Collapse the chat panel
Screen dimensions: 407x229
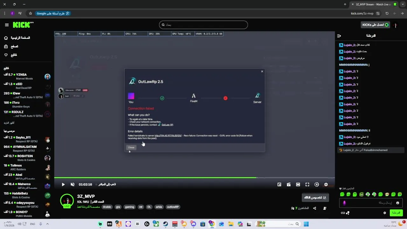click(x=339, y=36)
